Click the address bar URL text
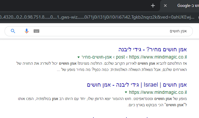Viewport: 199px width, 118px height. tap(97, 17)
